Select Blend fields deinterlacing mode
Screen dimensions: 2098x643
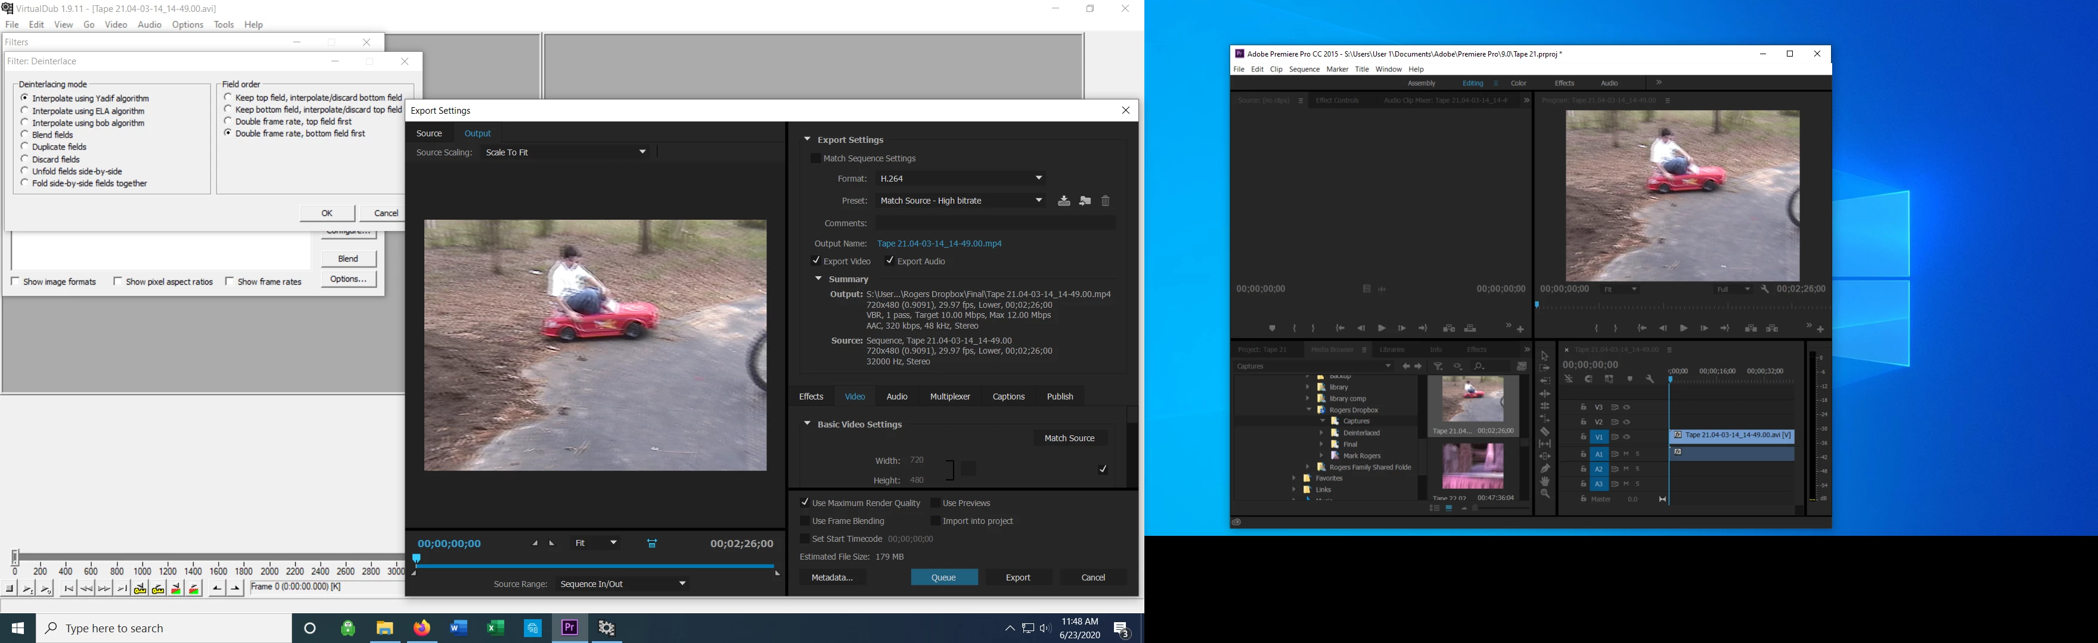(24, 135)
